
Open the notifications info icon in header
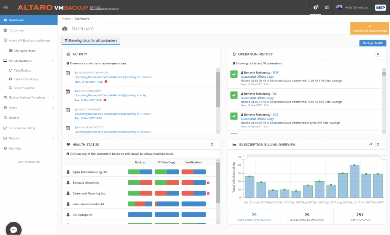point(315,8)
